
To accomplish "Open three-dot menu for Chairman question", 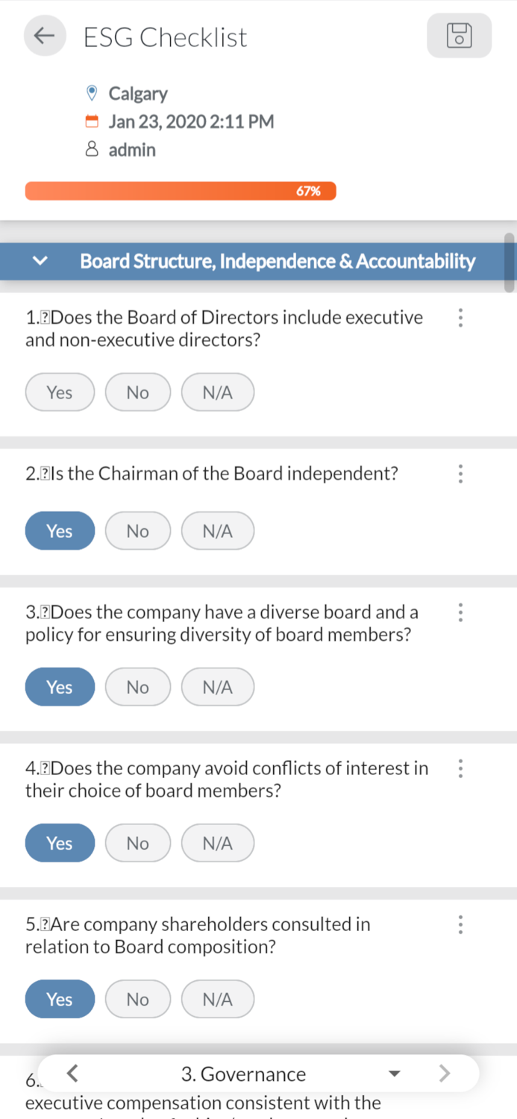I will [x=460, y=474].
